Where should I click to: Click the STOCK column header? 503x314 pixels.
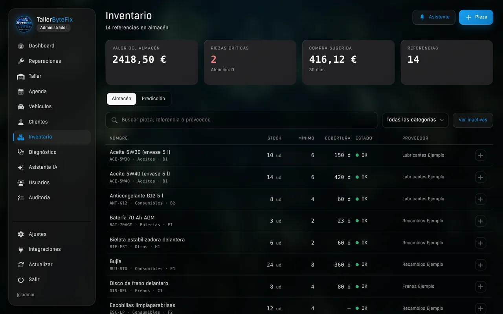tap(274, 139)
